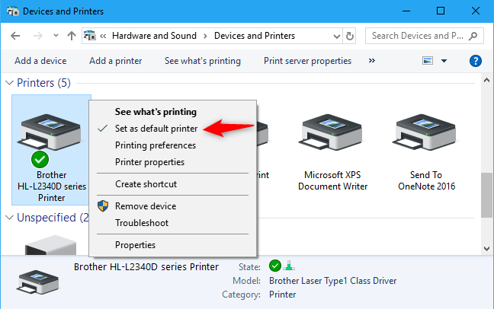The height and width of the screenshot is (309, 494).
Task: Collapse the Unspecified group
Action: point(9,218)
